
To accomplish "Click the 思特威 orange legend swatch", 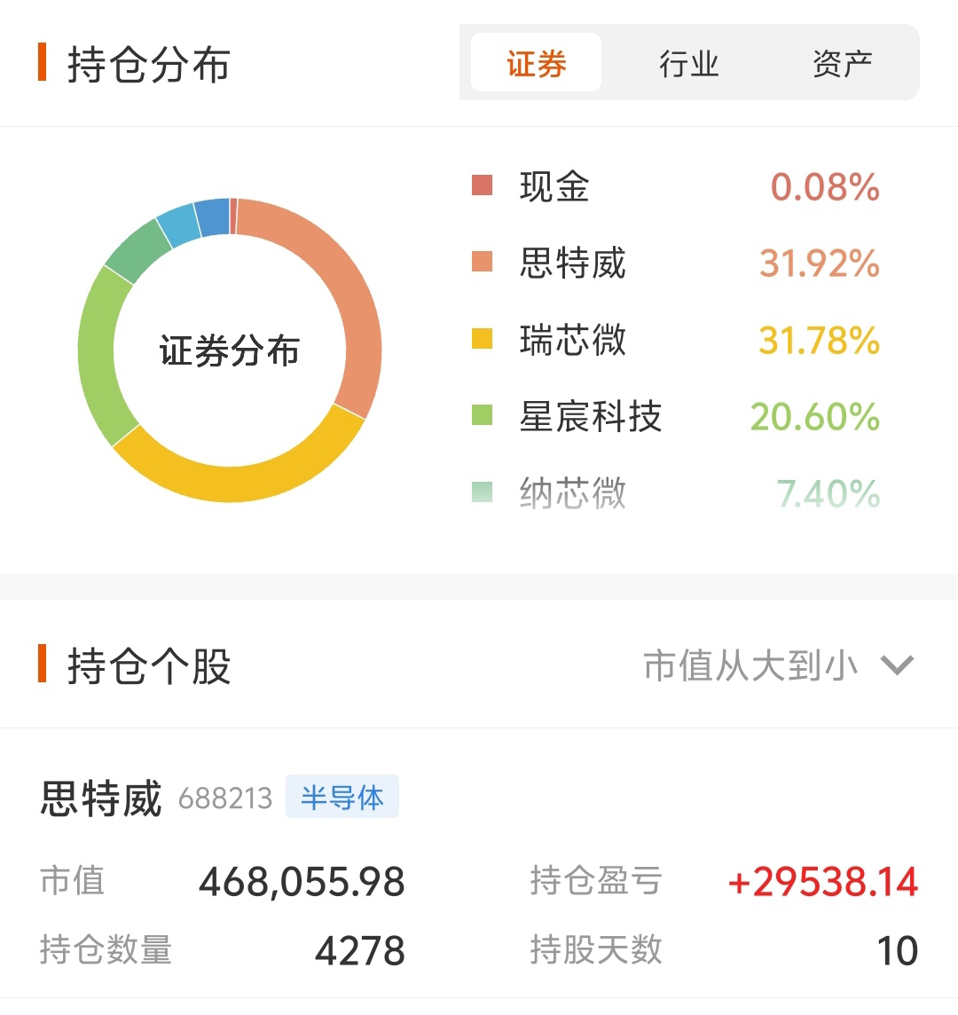I will [482, 262].
